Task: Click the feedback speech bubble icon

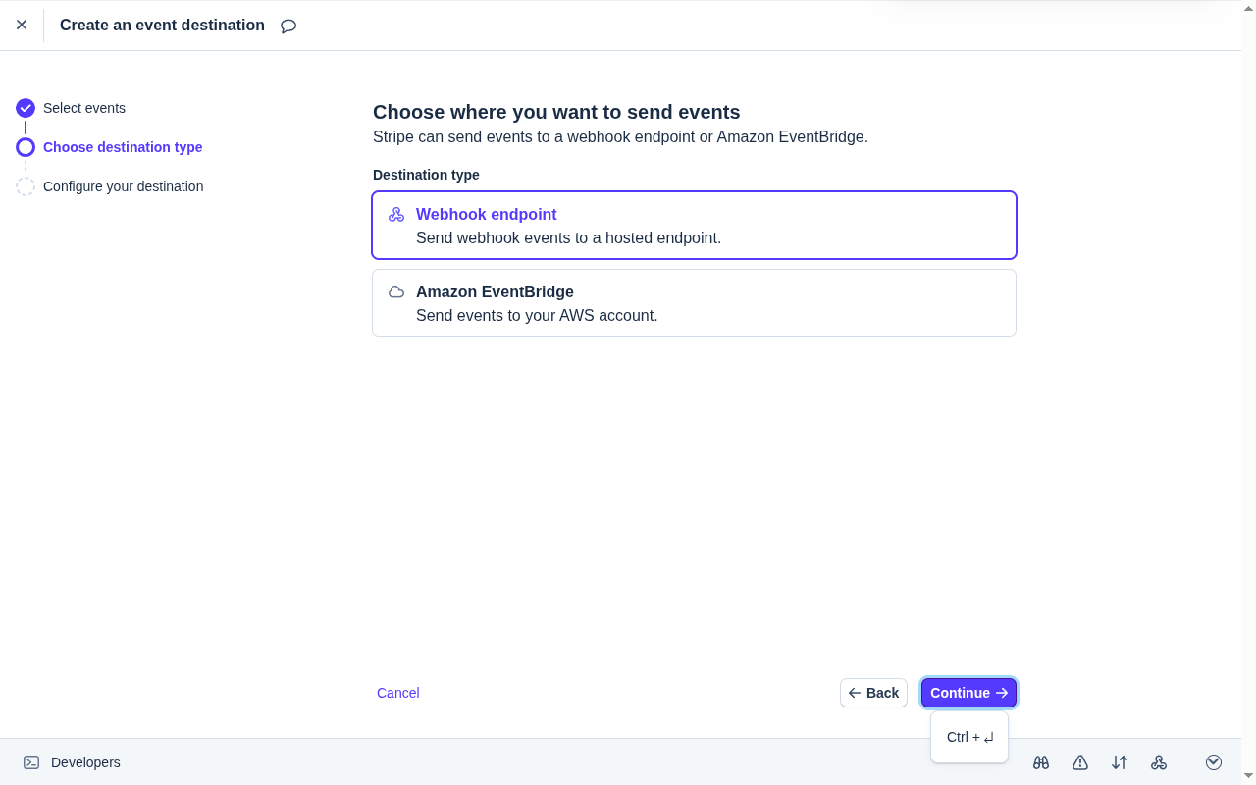Action: point(288,26)
